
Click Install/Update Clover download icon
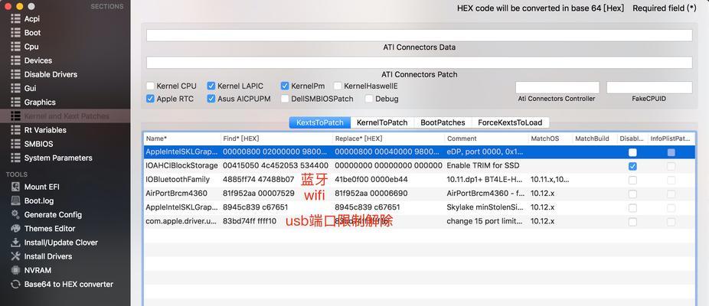[x=16, y=243]
